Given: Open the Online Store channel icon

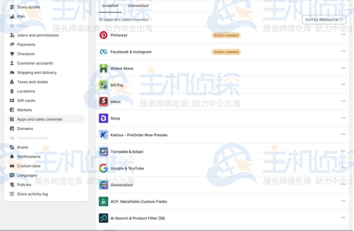Looking at the screenshot, I should [103, 68].
